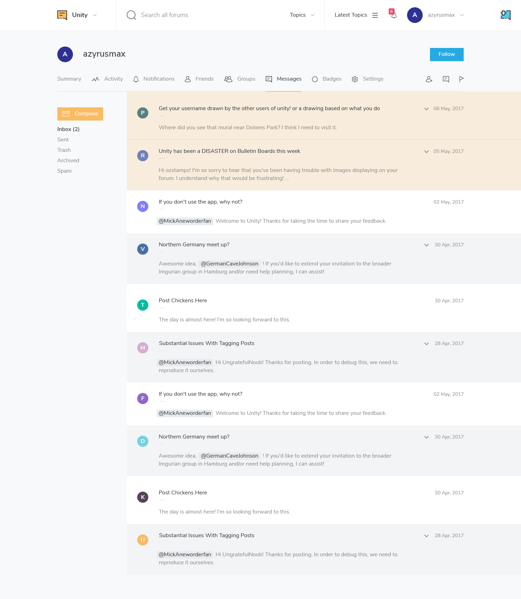Screen dimensions: 521x599
Task: Open Latest Topics hamburger menu icon
Action: [x=375, y=15]
